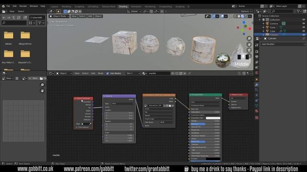Screen dimensions: 307x172
Task: Unlink the marble material with X icon
Action: click(x=185, y=73)
